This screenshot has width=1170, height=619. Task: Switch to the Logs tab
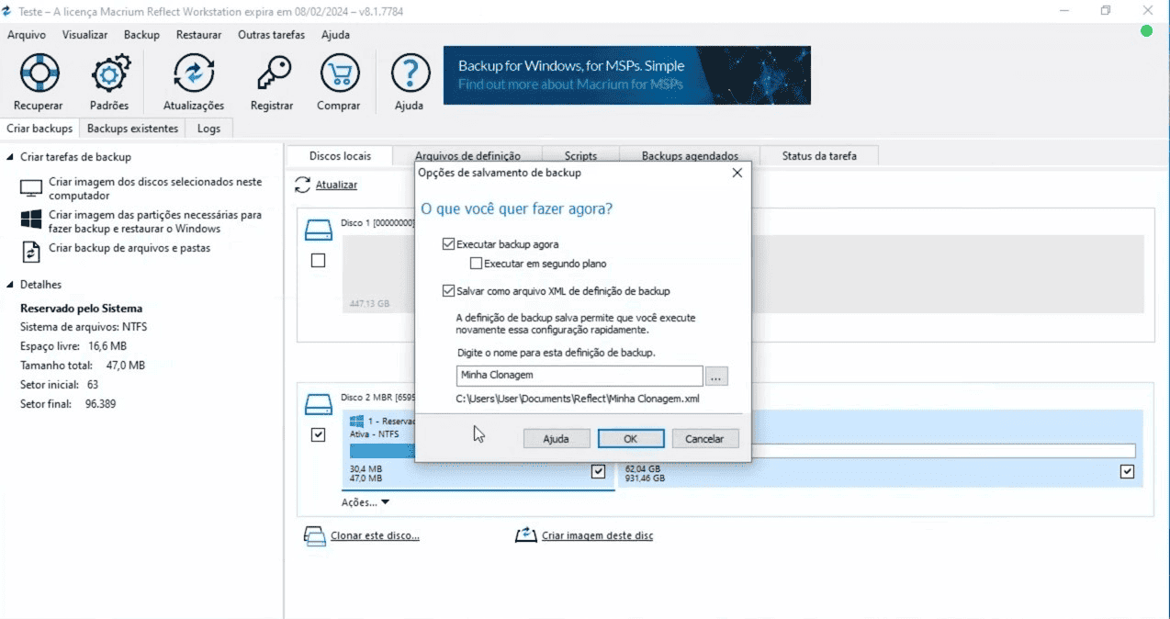208,129
